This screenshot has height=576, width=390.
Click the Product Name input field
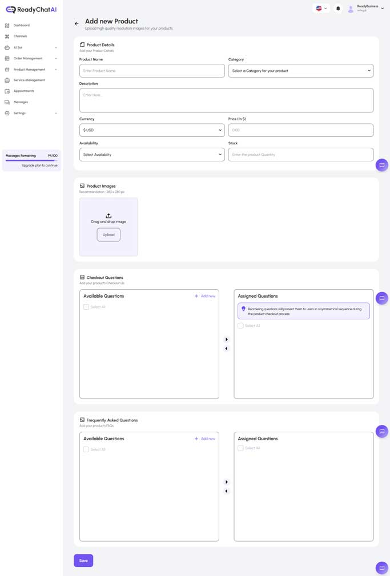152,71
